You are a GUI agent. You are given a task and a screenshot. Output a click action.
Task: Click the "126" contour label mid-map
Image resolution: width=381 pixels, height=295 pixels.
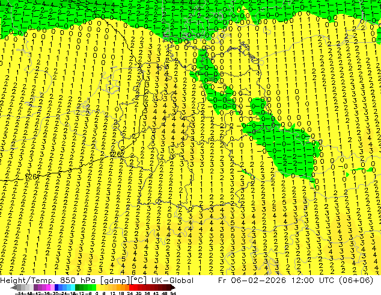coord(117,154)
